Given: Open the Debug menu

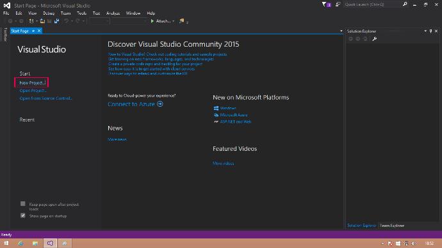Looking at the screenshot, I should (49, 13).
